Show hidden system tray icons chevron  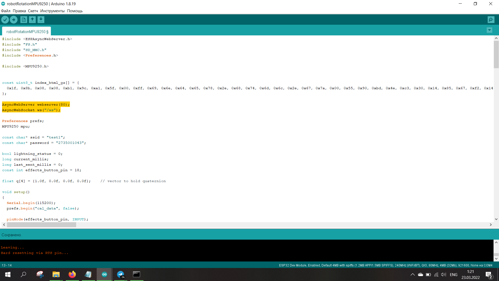click(412, 274)
